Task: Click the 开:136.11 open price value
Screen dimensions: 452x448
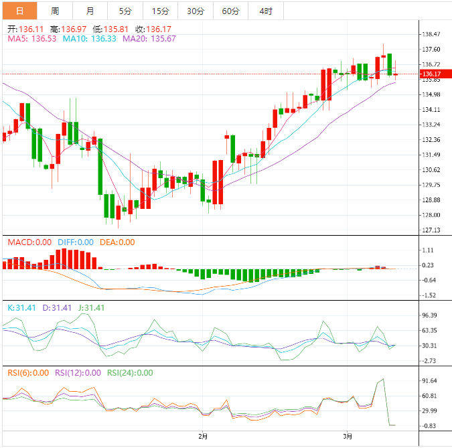Action: (x=25, y=29)
